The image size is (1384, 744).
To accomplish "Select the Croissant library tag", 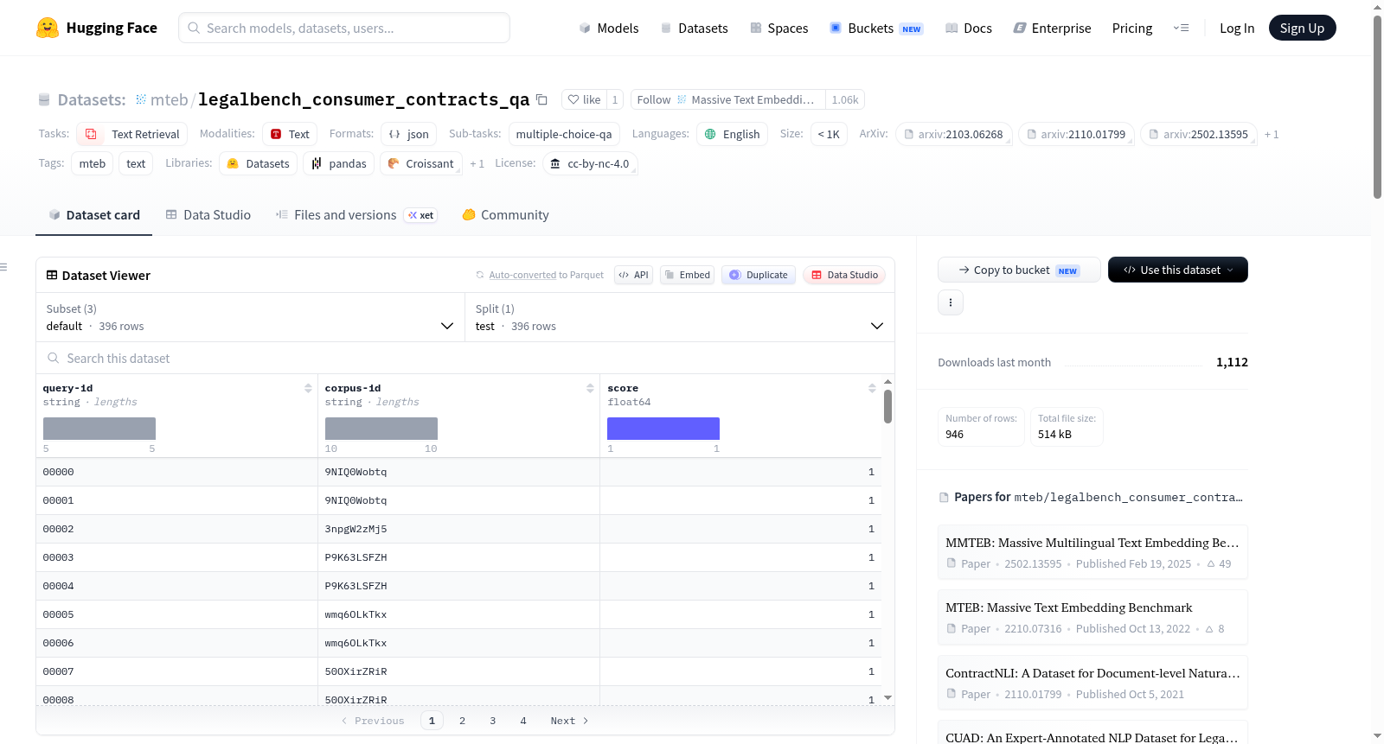I will click(x=421, y=163).
